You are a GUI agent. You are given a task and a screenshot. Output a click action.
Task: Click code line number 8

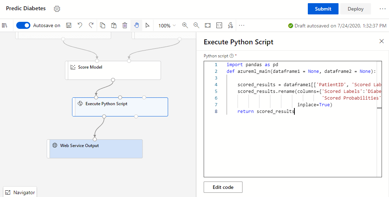coord(216,111)
